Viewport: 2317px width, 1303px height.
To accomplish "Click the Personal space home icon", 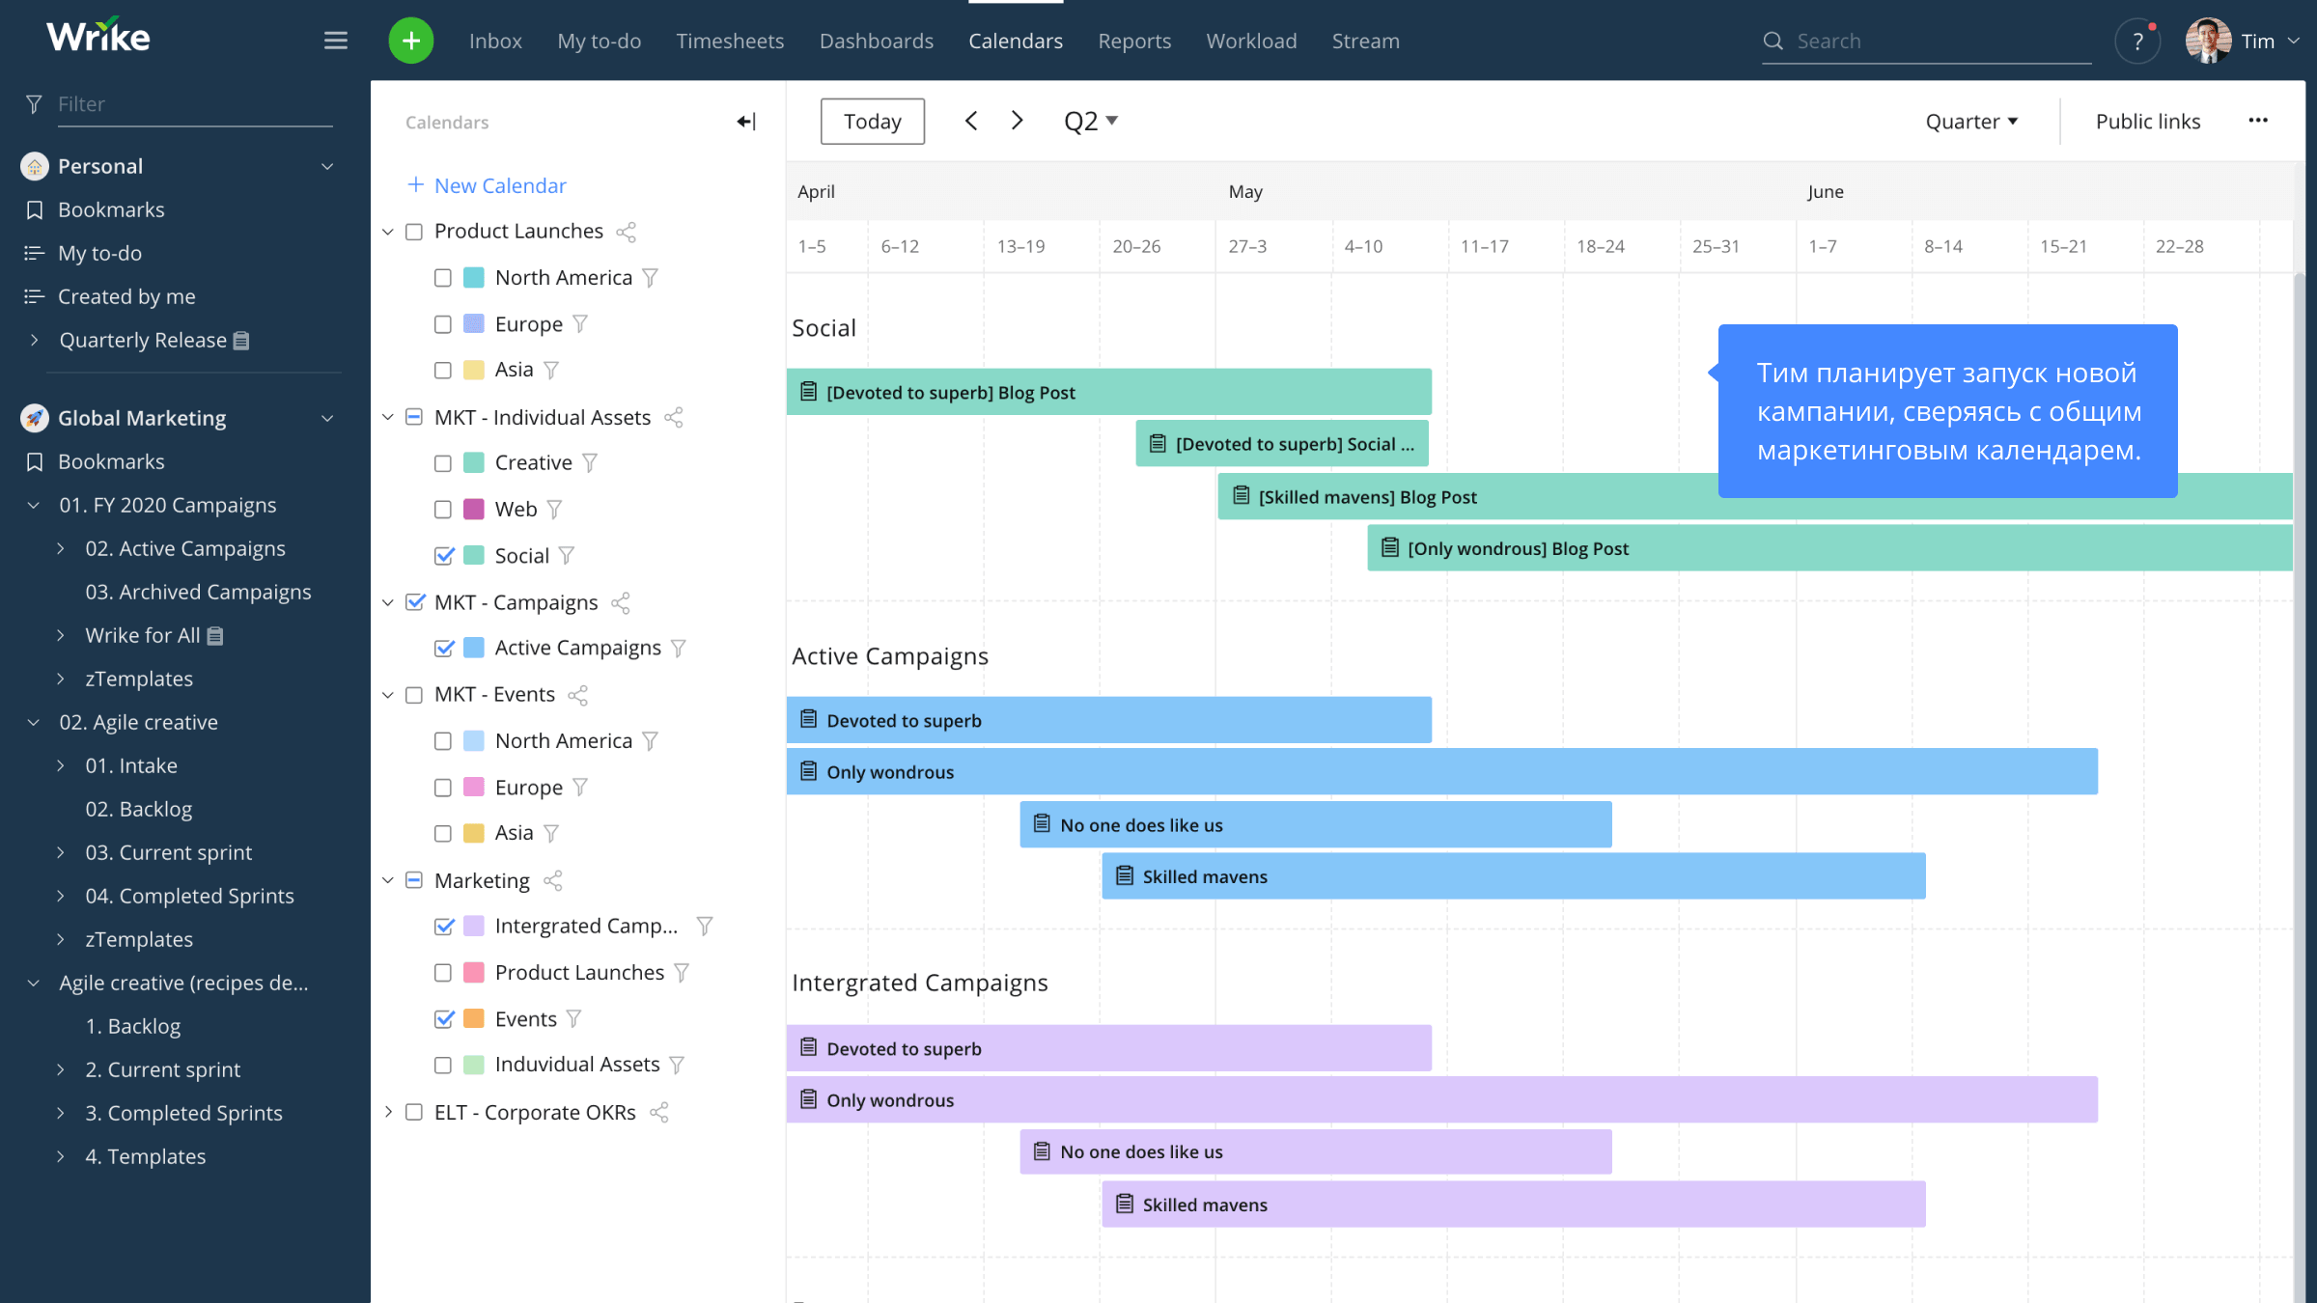I will (x=35, y=166).
